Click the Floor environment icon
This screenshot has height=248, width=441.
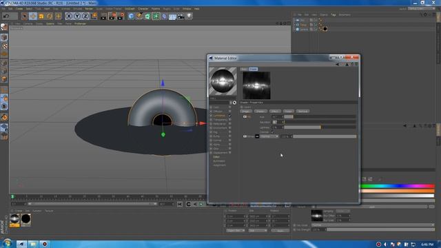point(172,17)
